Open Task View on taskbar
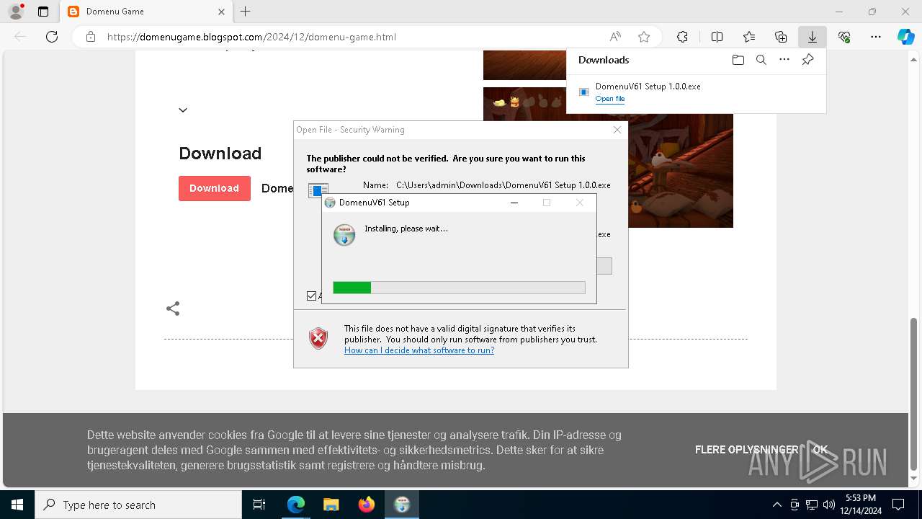 coord(259,505)
